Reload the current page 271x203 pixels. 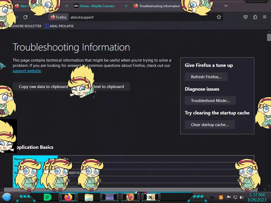pos(25,17)
